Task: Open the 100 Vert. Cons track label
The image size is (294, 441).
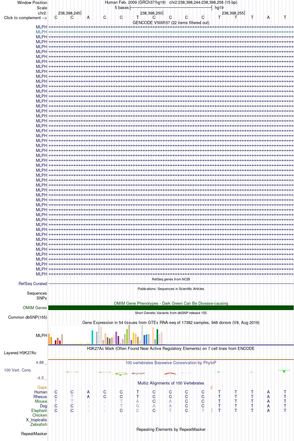Action: coord(17,370)
